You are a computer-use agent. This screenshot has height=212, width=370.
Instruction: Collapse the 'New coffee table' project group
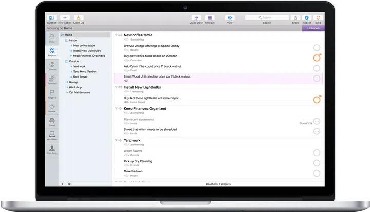click(x=116, y=35)
